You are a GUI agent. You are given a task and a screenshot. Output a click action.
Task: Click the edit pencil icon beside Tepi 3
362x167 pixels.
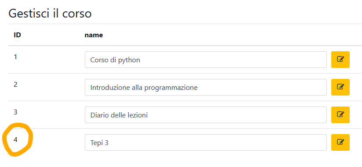click(340, 142)
